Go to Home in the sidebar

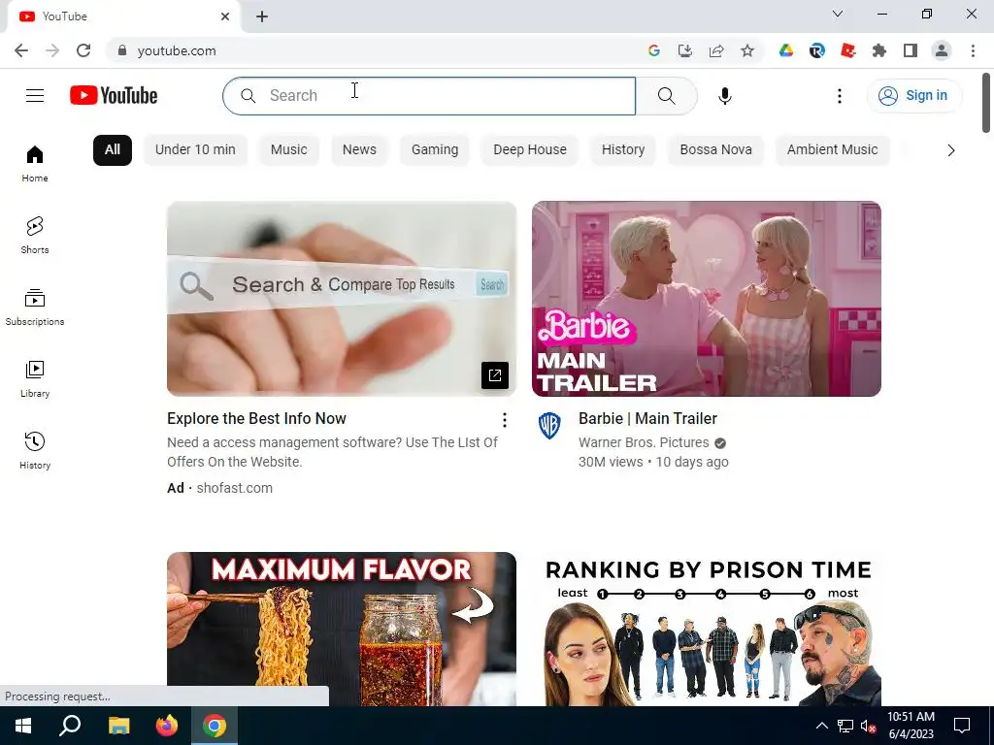(x=35, y=163)
